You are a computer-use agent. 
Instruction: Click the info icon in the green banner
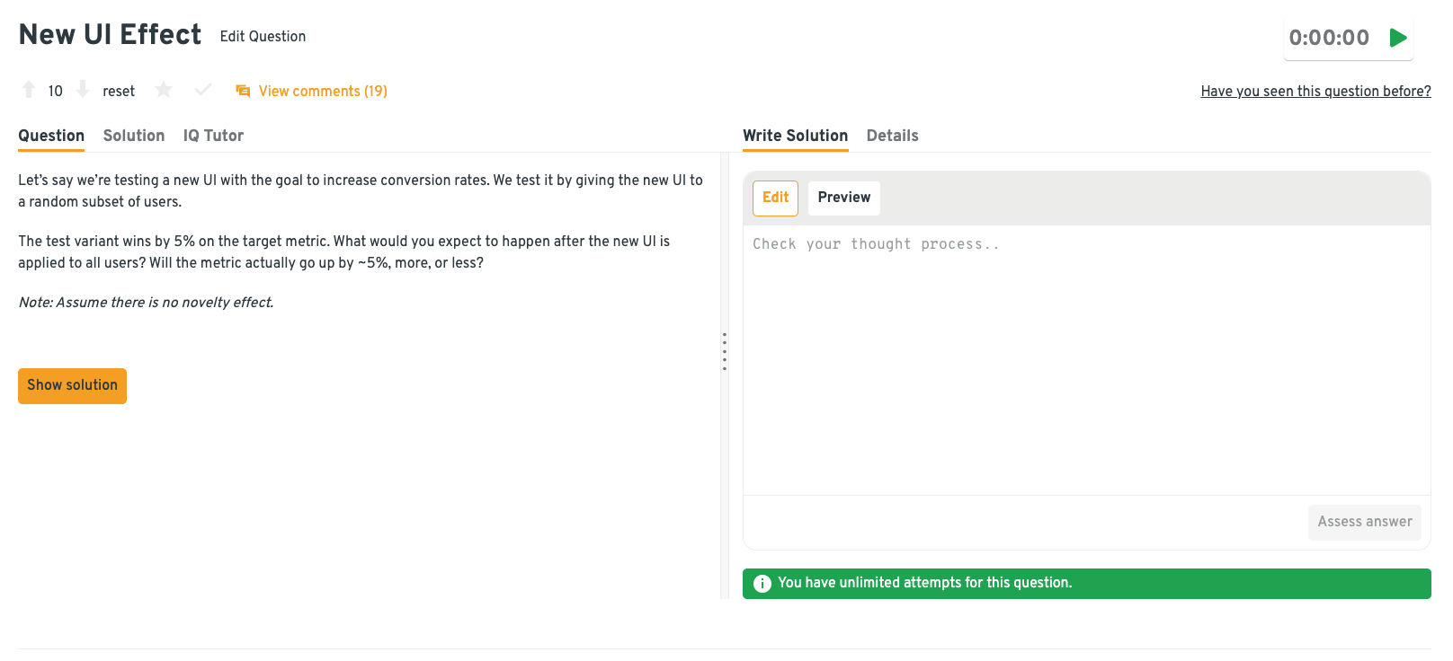pyautogui.click(x=762, y=584)
